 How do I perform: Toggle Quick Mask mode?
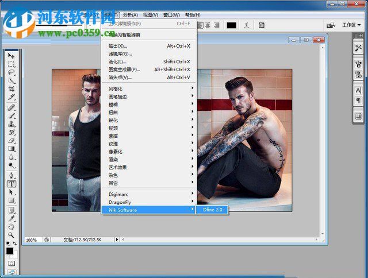click(x=11, y=263)
